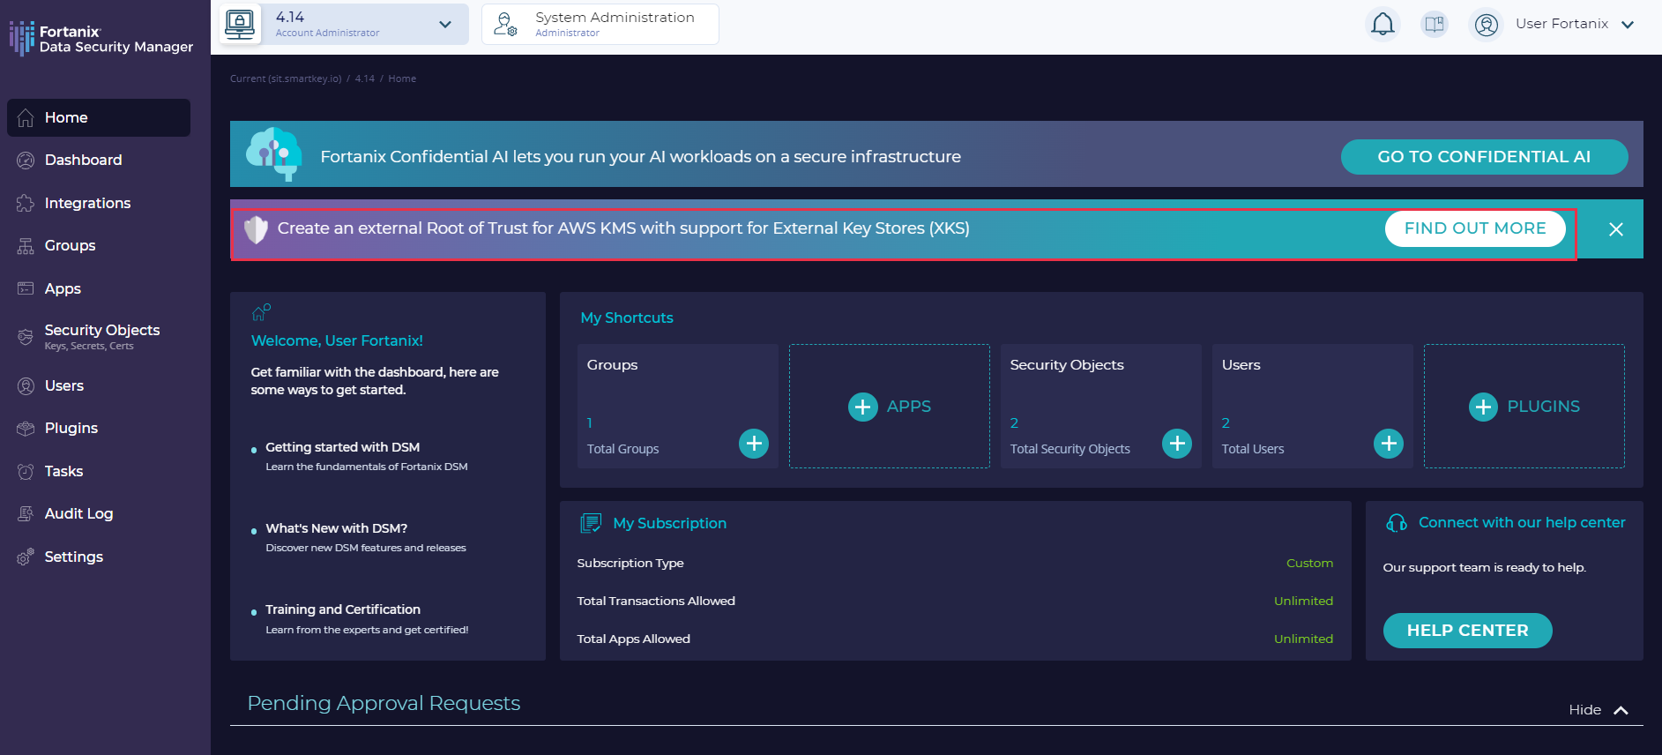Click the plus icon in Users shortcut
The image size is (1662, 755).
pyautogui.click(x=1388, y=443)
